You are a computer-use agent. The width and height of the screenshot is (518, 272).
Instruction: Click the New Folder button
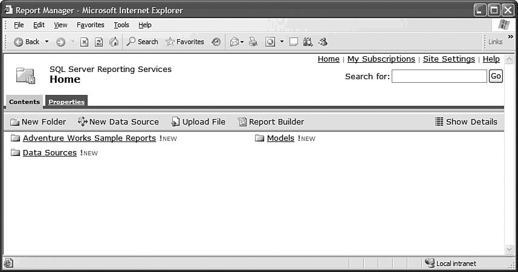pyautogui.click(x=38, y=122)
